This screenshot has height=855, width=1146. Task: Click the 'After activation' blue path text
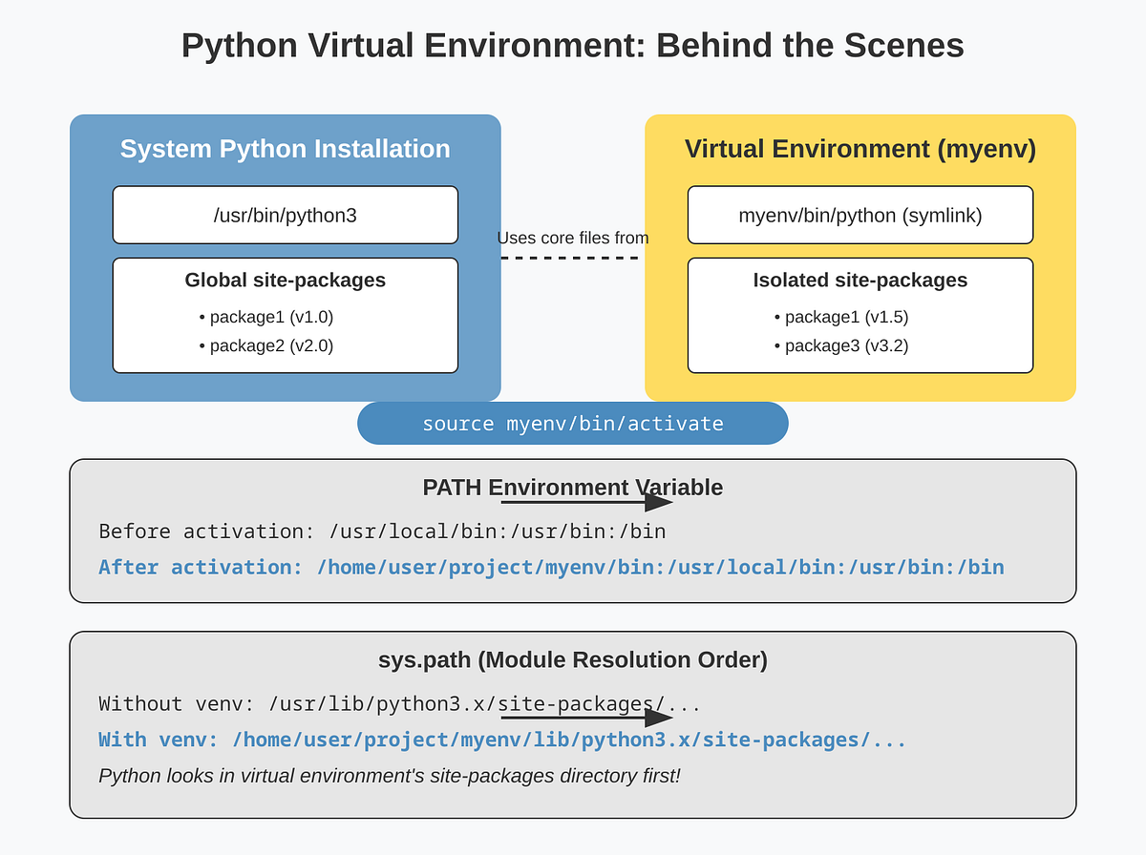(550, 567)
